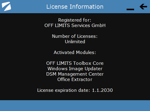Go back using the arrow icon
Viewport: 150px width, 111px height.
coord(143,7)
